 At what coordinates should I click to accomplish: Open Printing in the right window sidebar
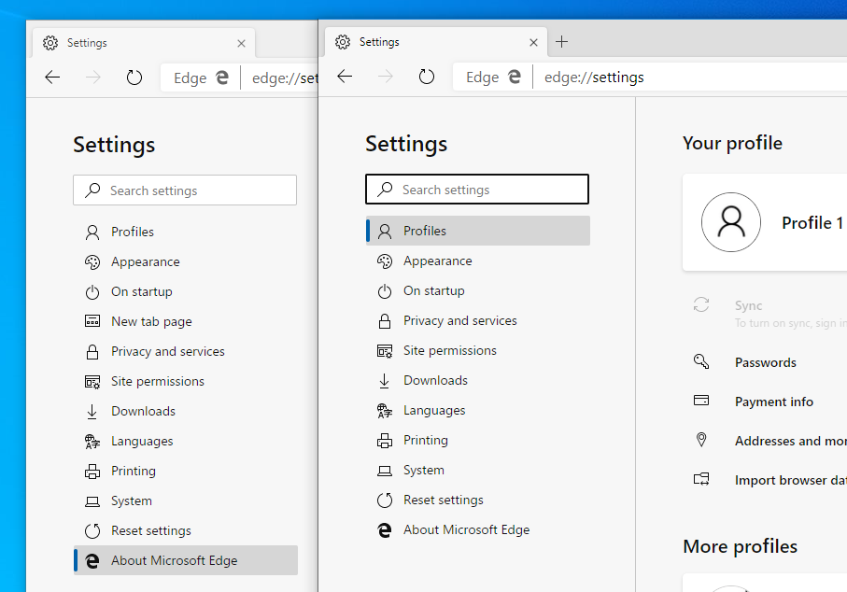pyautogui.click(x=477, y=440)
